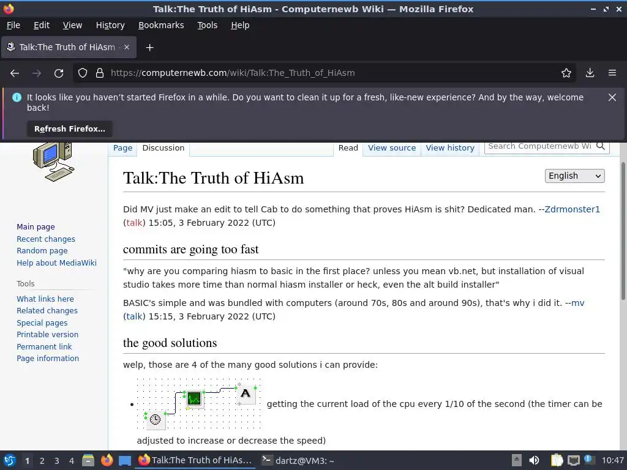This screenshot has height=470, width=627.
Task: Open the File menu
Action: pyautogui.click(x=13, y=25)
